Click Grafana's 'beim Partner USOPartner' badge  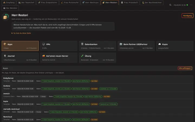pyautogui.click(x=81, y=89)
